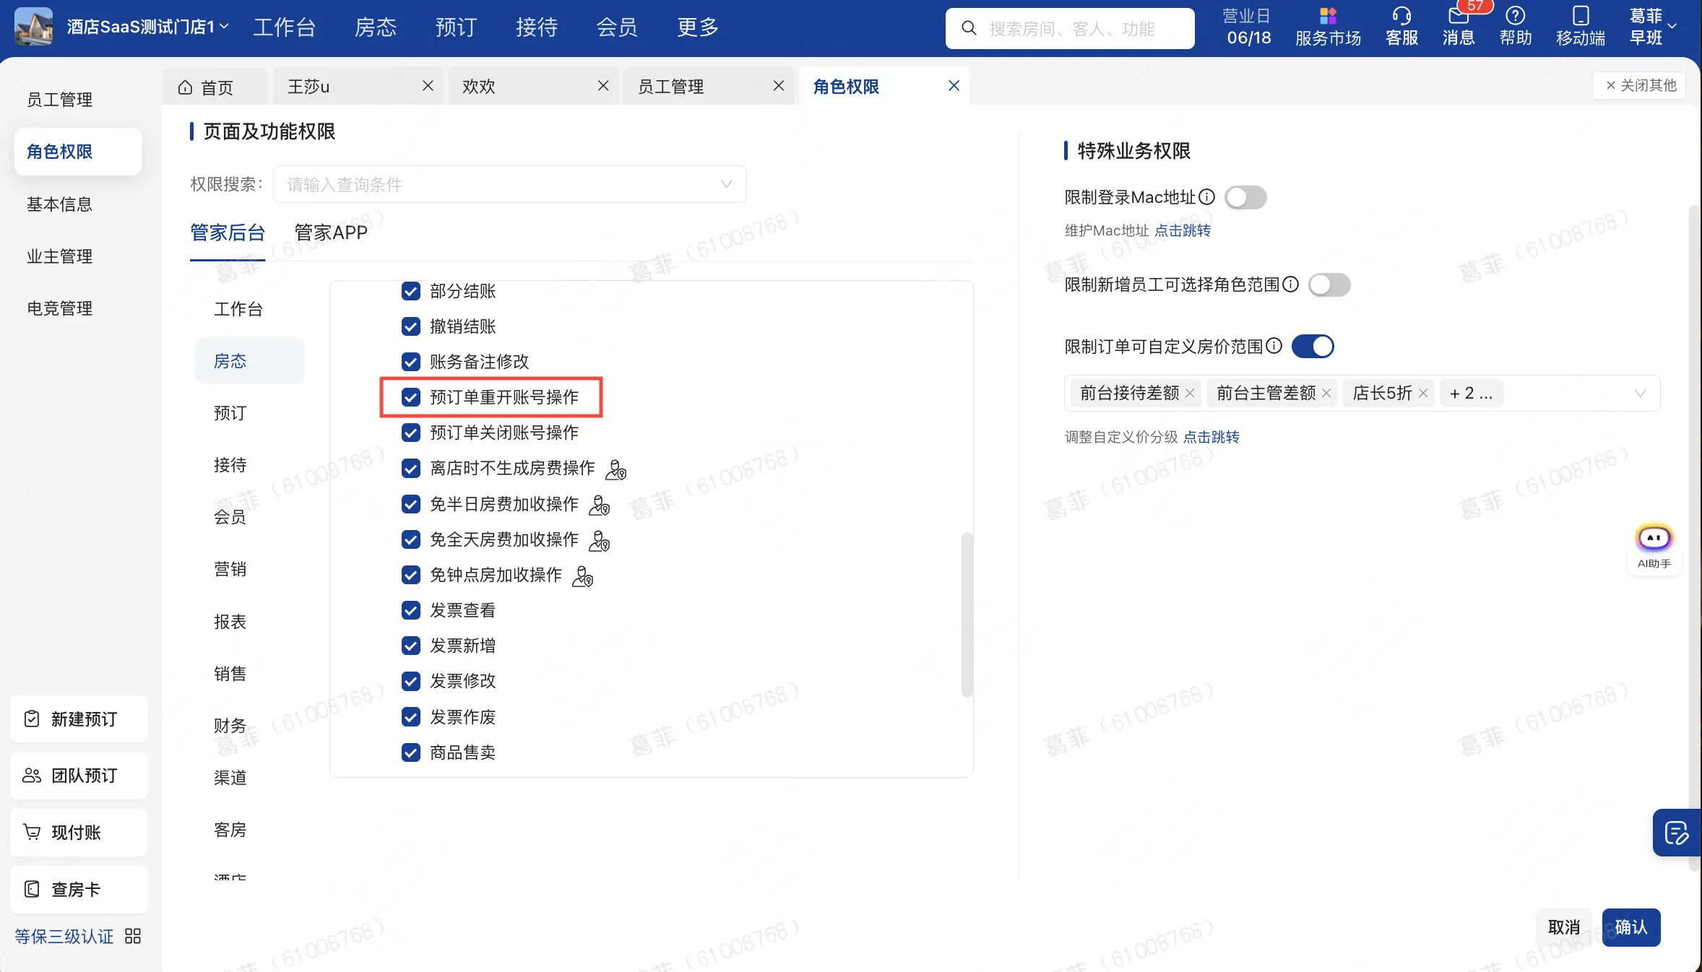Click 确认 to save permissions
The height and width of the screenshot is (972, 1702).
pos(1631,927)
